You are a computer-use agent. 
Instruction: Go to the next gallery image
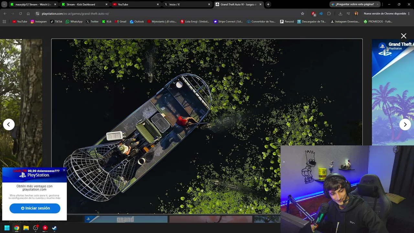click(405, 125)
